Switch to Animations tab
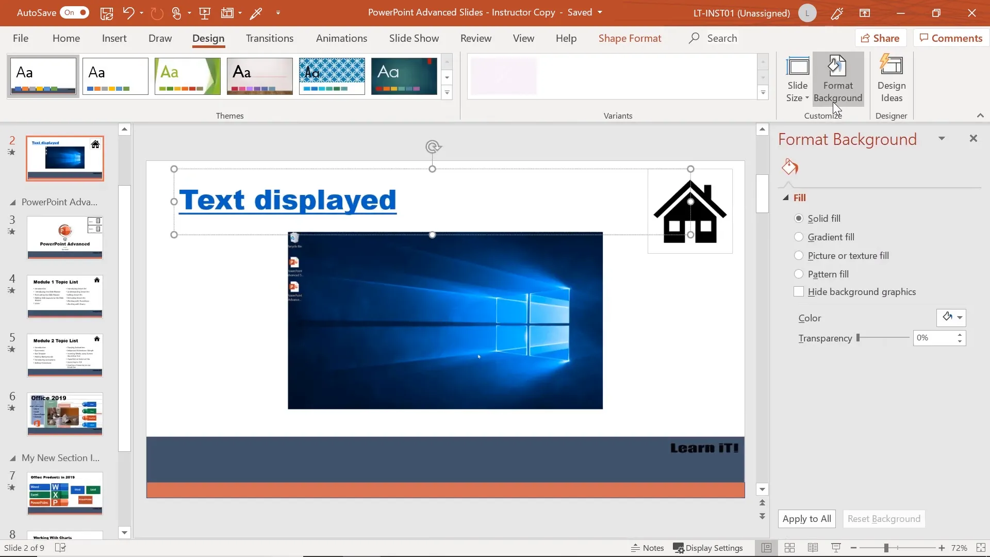This screenshot has height=557, width=990. point(341,38)
